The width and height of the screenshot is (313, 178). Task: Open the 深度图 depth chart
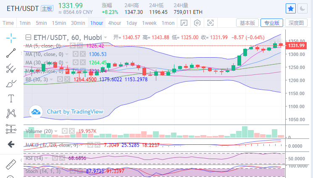tap(296, 23)
